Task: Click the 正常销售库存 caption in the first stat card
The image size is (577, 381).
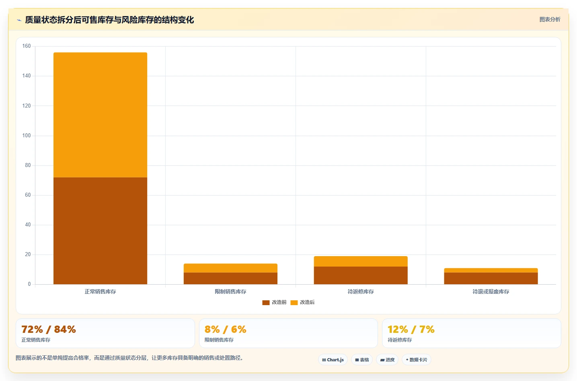Action: (x=36, y=340)
